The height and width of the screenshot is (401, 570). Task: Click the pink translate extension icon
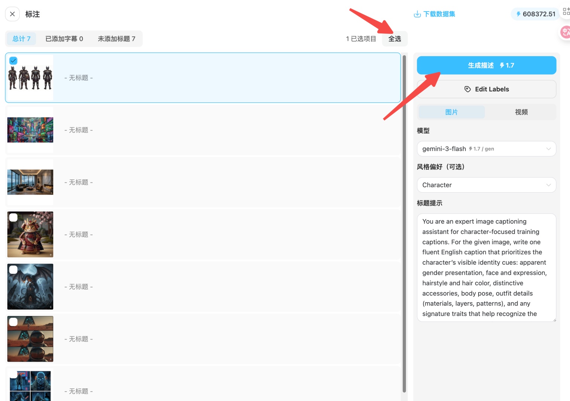566,32
